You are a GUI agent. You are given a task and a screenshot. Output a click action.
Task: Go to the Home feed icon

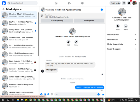click(x=56, y=3)
